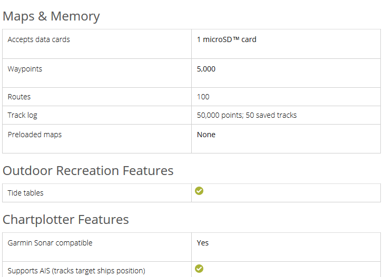Click the Outdoor Recreation Features heading
Image resolution: width=383 pixels, height=277 pixels.
tap(88, 171)
